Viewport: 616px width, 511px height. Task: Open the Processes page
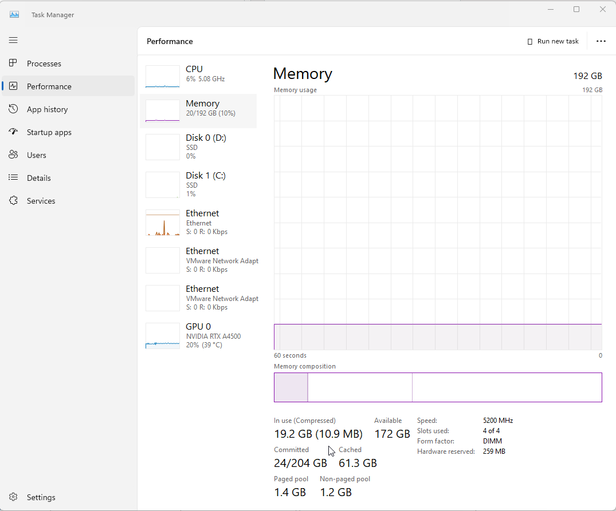tap(43, 63)
